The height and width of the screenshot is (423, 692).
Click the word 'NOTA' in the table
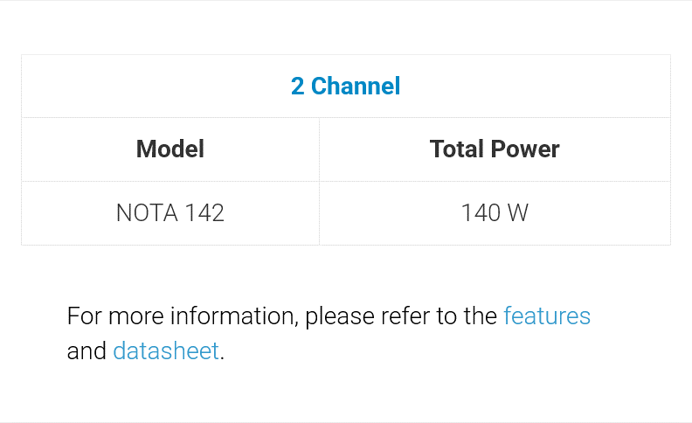(143, 213)
